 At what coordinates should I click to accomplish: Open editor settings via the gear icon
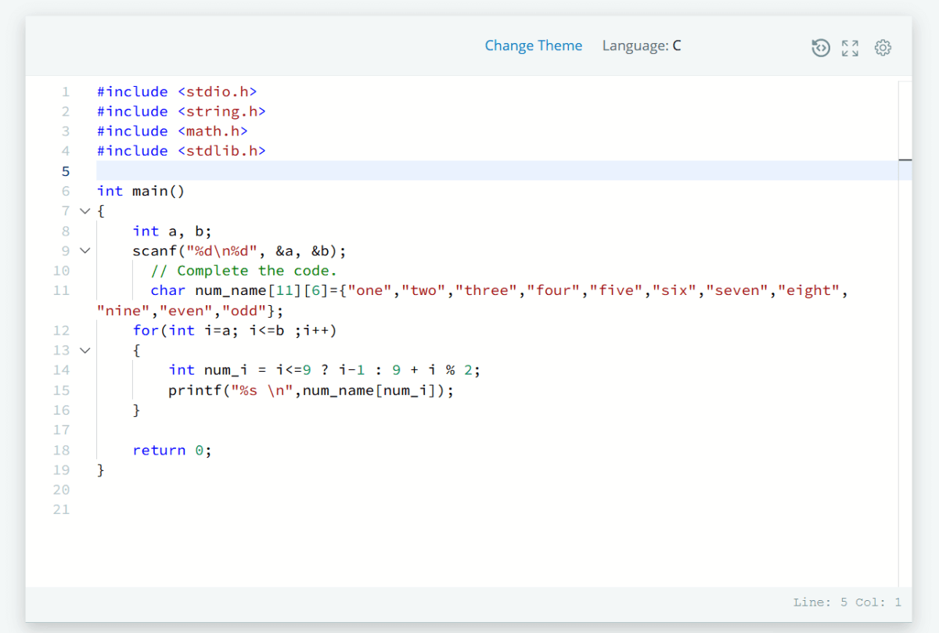point(883,48)
